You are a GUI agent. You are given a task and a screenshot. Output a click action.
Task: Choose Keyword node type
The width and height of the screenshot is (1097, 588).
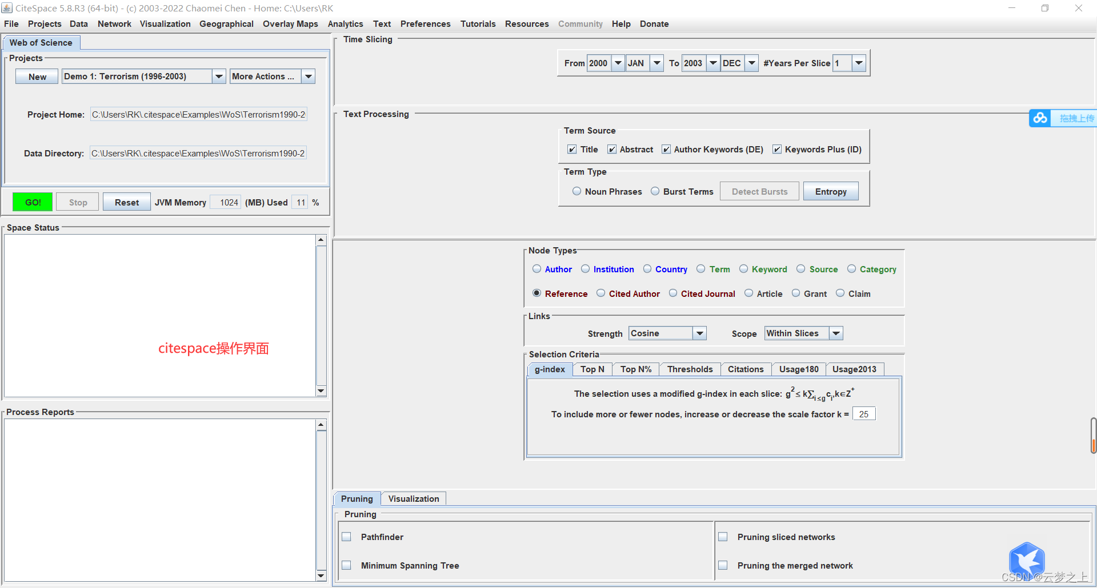coord(743,269)
